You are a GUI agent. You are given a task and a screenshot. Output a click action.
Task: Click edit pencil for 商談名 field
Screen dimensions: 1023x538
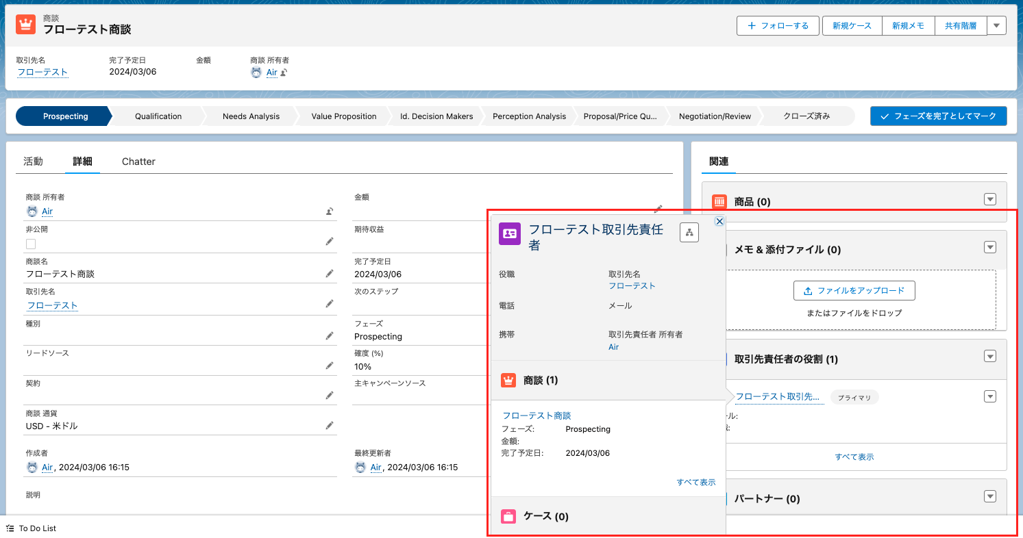tap(330, 273)
